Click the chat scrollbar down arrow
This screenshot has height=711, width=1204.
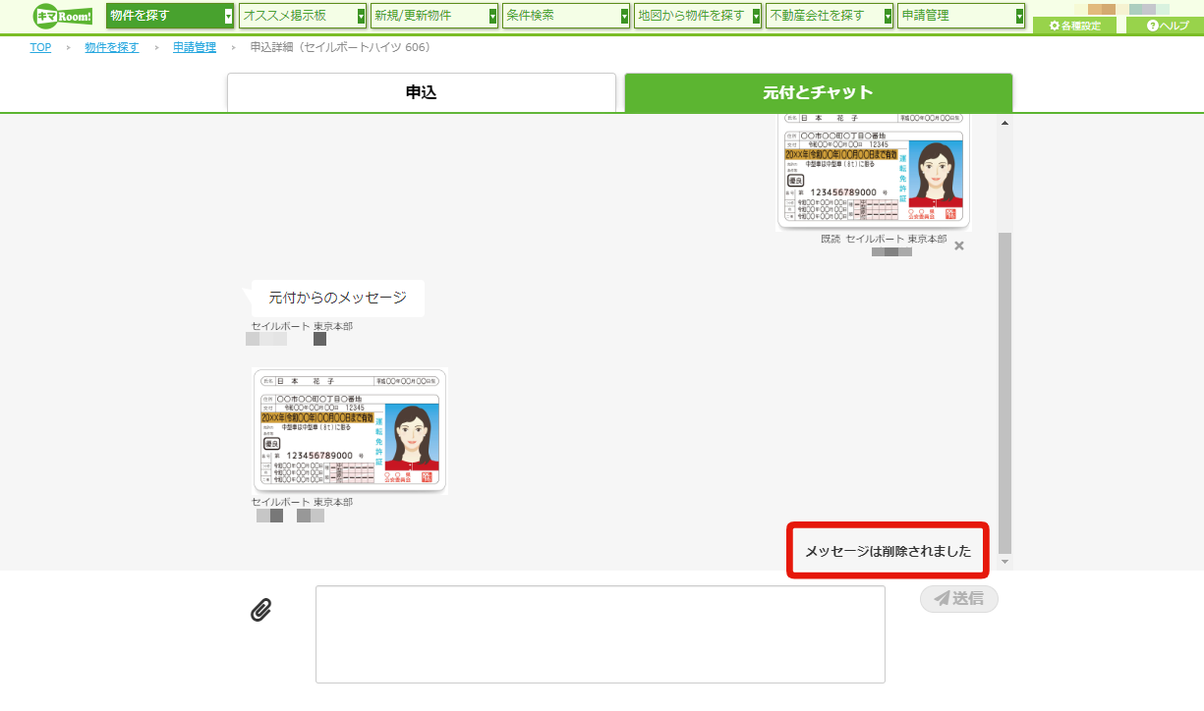pyautogui.click(x=1004, y=561)
